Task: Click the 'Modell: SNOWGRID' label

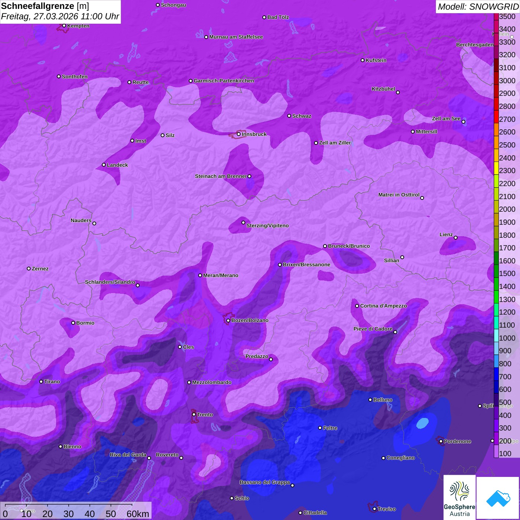Action: (x=478, y=7)
